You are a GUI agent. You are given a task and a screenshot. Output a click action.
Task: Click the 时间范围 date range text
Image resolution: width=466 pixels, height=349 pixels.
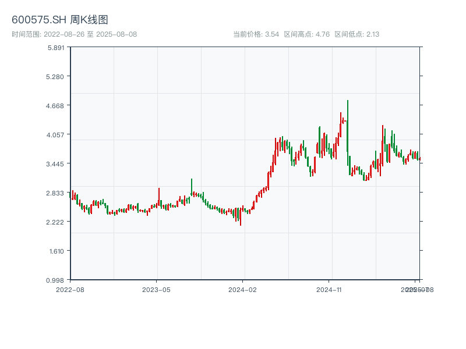click(x=74, y=34)
